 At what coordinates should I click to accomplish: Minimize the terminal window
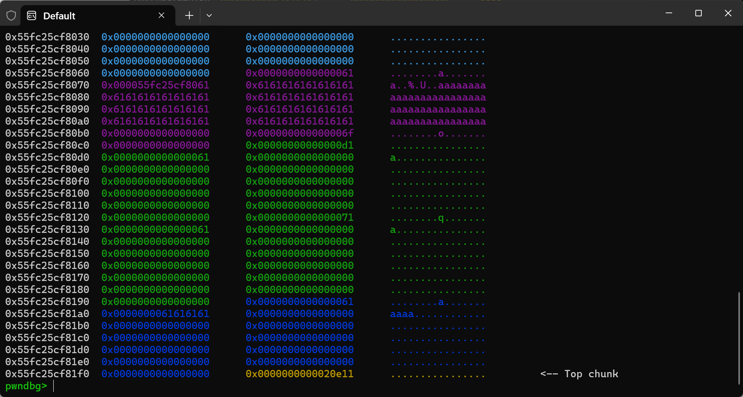(669, 13)
